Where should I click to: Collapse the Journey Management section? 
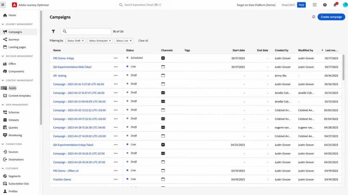[3, 24]
